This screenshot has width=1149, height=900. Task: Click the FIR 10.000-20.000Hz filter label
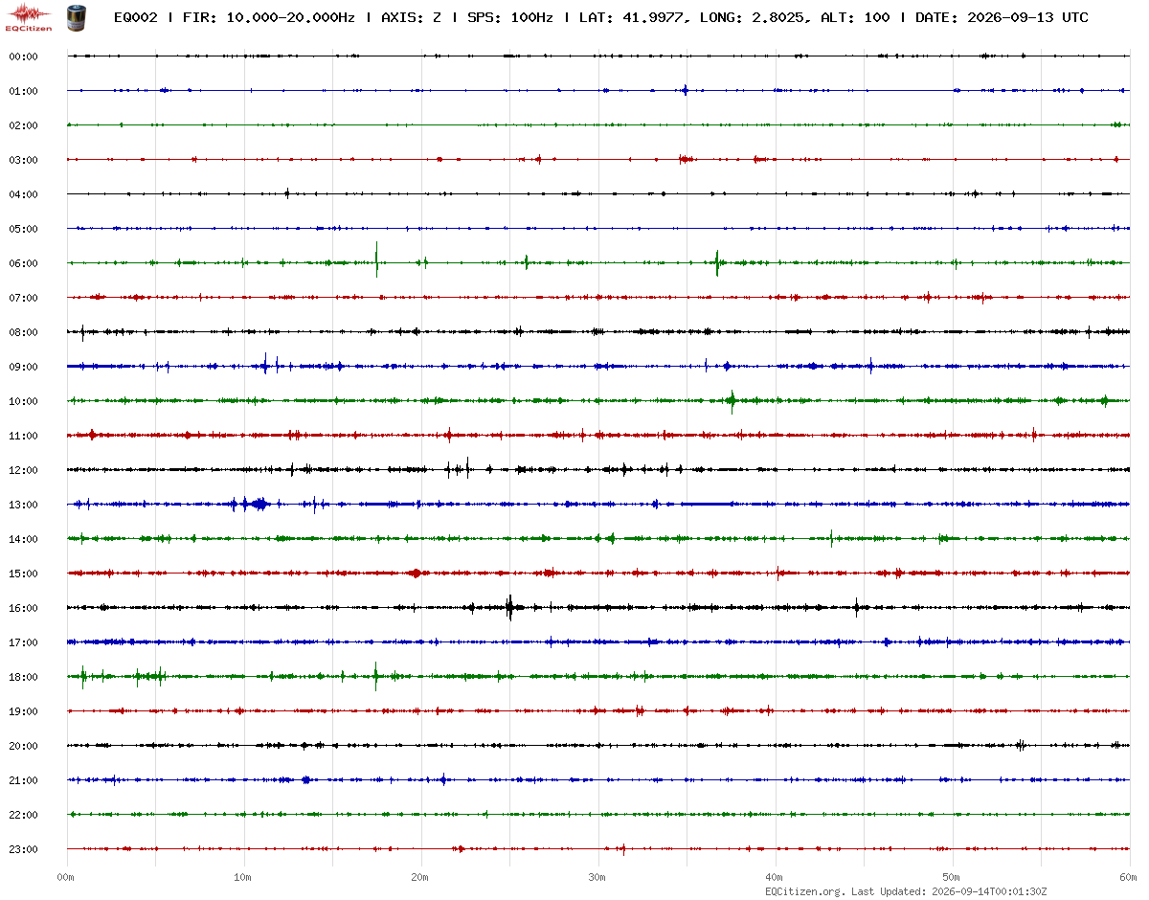(x=272, y=17)
